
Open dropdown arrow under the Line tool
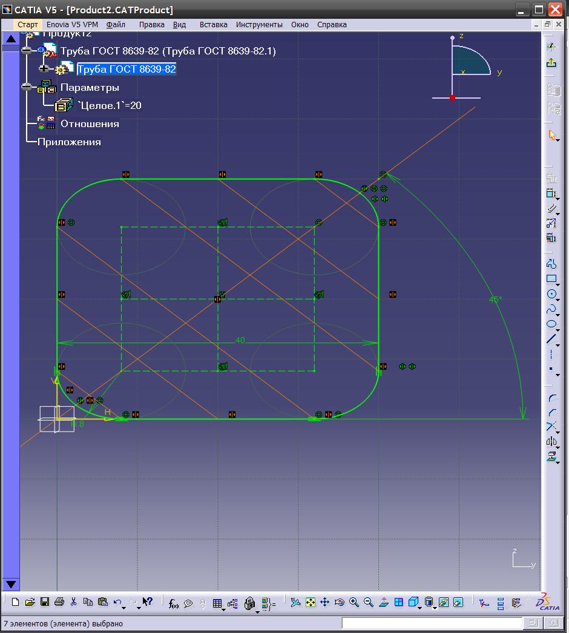point(557,346)
